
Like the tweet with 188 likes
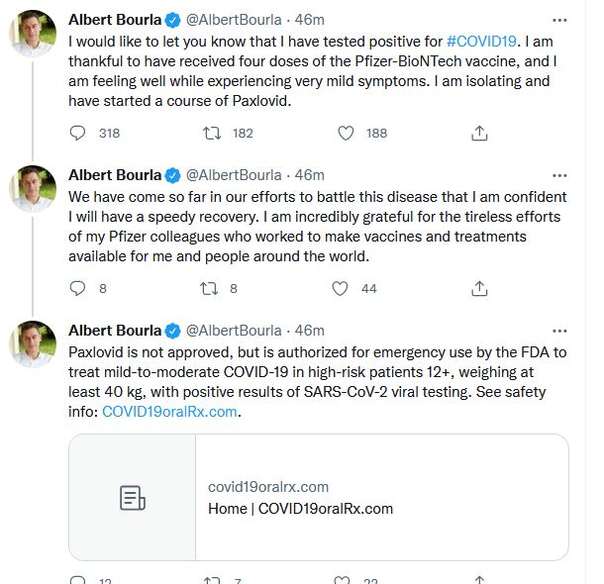pyautogui.click(x=345, y=133)
